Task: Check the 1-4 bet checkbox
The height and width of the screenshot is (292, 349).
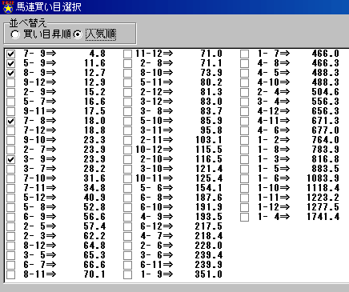Action: pyautogui.click(x=244, y=217)
